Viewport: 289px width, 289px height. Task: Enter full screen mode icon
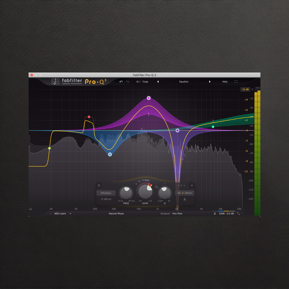coord(236,82)
